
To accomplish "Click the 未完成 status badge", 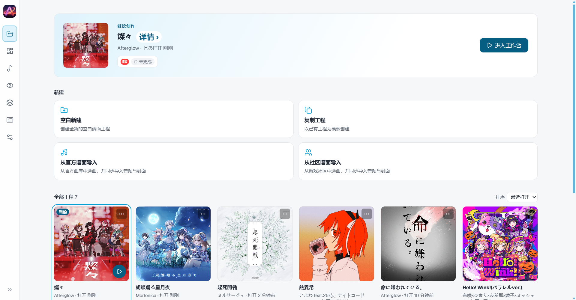I will point(143,62).
